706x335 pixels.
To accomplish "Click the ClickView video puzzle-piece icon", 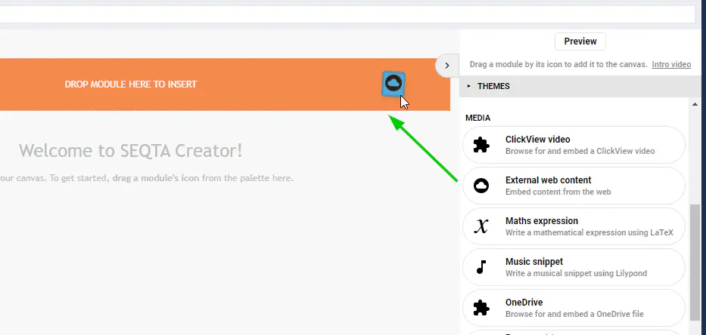I will tap(481, 145).
